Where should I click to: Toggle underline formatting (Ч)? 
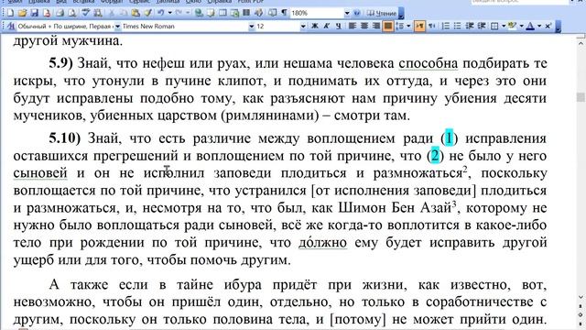click(x=339, y=26)
